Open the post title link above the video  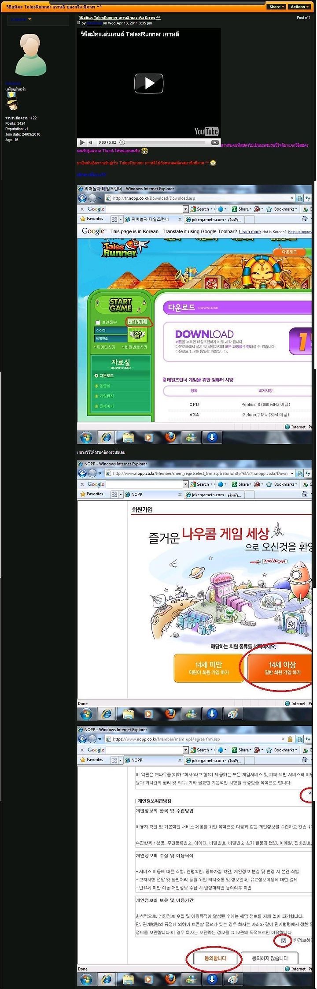pos(120,17)
